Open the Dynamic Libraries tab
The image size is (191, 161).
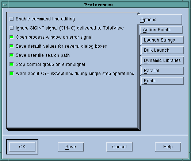[162, 60]
